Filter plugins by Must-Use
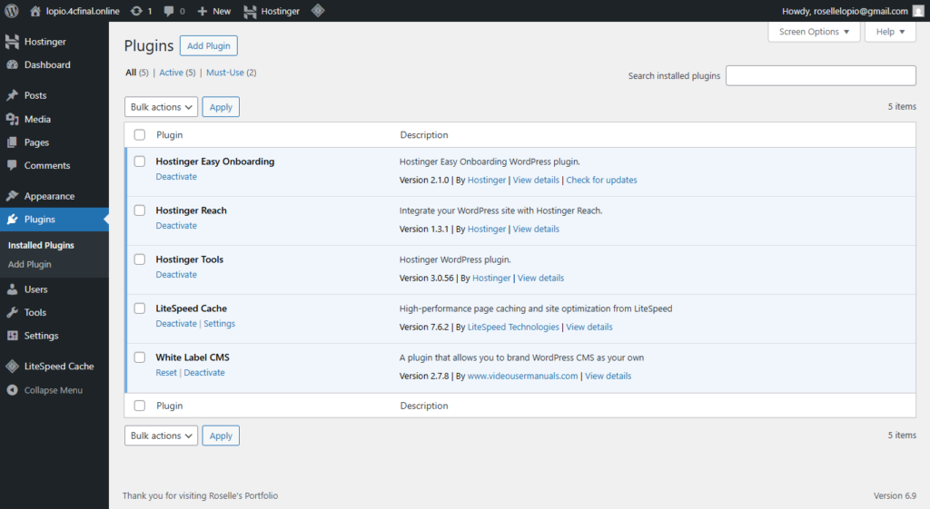 point(231,73)
